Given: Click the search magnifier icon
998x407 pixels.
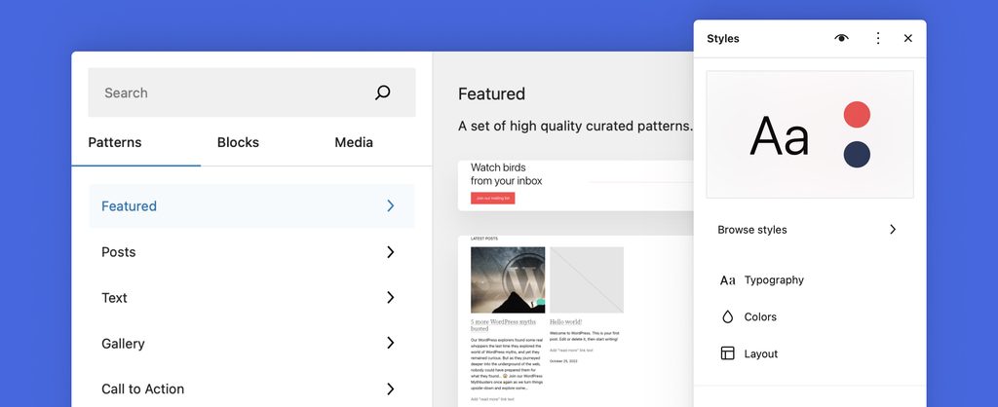Looking at the screenshot, I should click(382, 92).
